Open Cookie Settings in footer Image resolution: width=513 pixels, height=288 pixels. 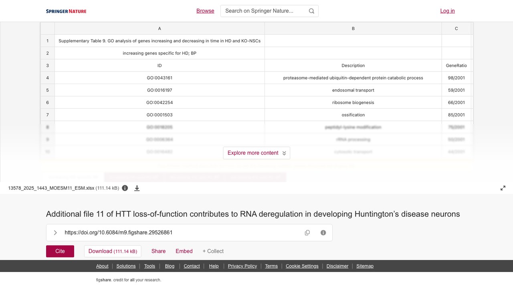[x=302, y=266]
